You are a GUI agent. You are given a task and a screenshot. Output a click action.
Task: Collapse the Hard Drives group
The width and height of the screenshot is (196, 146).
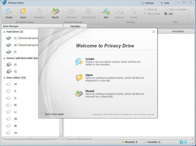[4, 32]
